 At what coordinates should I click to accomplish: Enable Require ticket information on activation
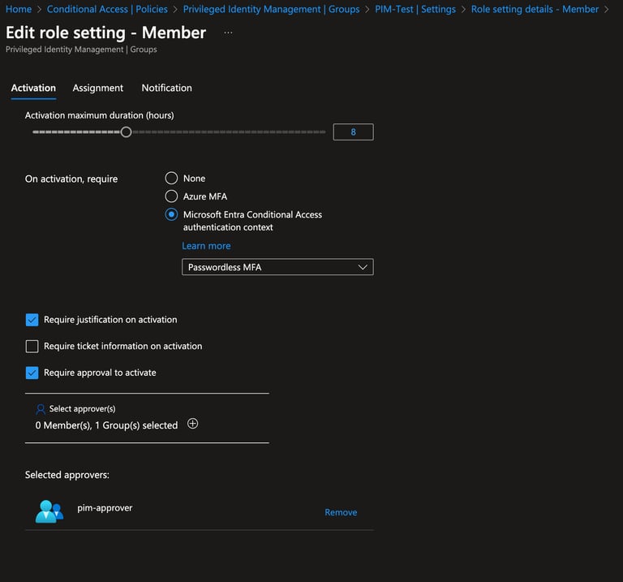click(x=32, y=347)
